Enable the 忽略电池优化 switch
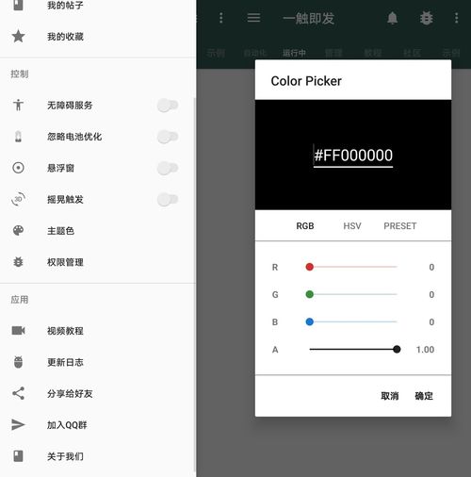This screenshot has width=471, height=477. click(168, 137)
